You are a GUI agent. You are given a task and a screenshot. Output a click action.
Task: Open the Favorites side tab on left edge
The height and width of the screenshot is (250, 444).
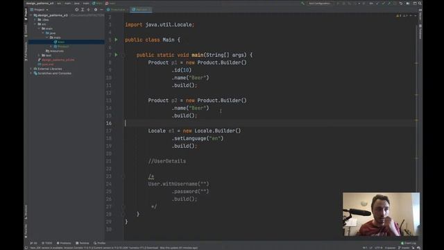point(26,231)
